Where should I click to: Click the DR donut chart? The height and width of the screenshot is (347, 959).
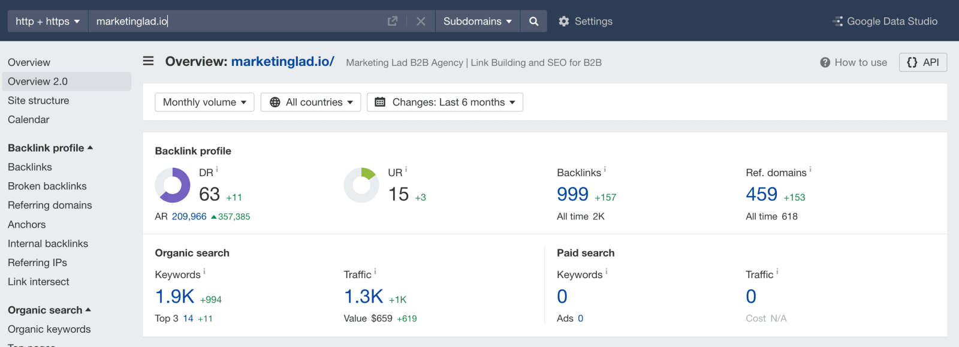(173, 185)
